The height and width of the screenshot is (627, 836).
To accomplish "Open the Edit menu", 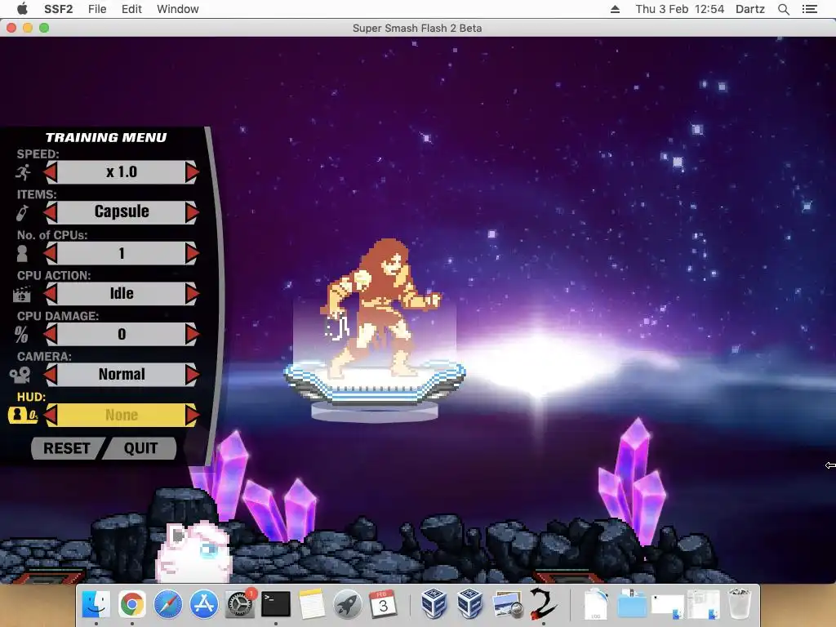I will click(x=131, y=9).
